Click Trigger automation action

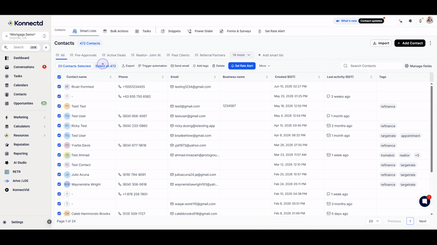pos(152,66)
